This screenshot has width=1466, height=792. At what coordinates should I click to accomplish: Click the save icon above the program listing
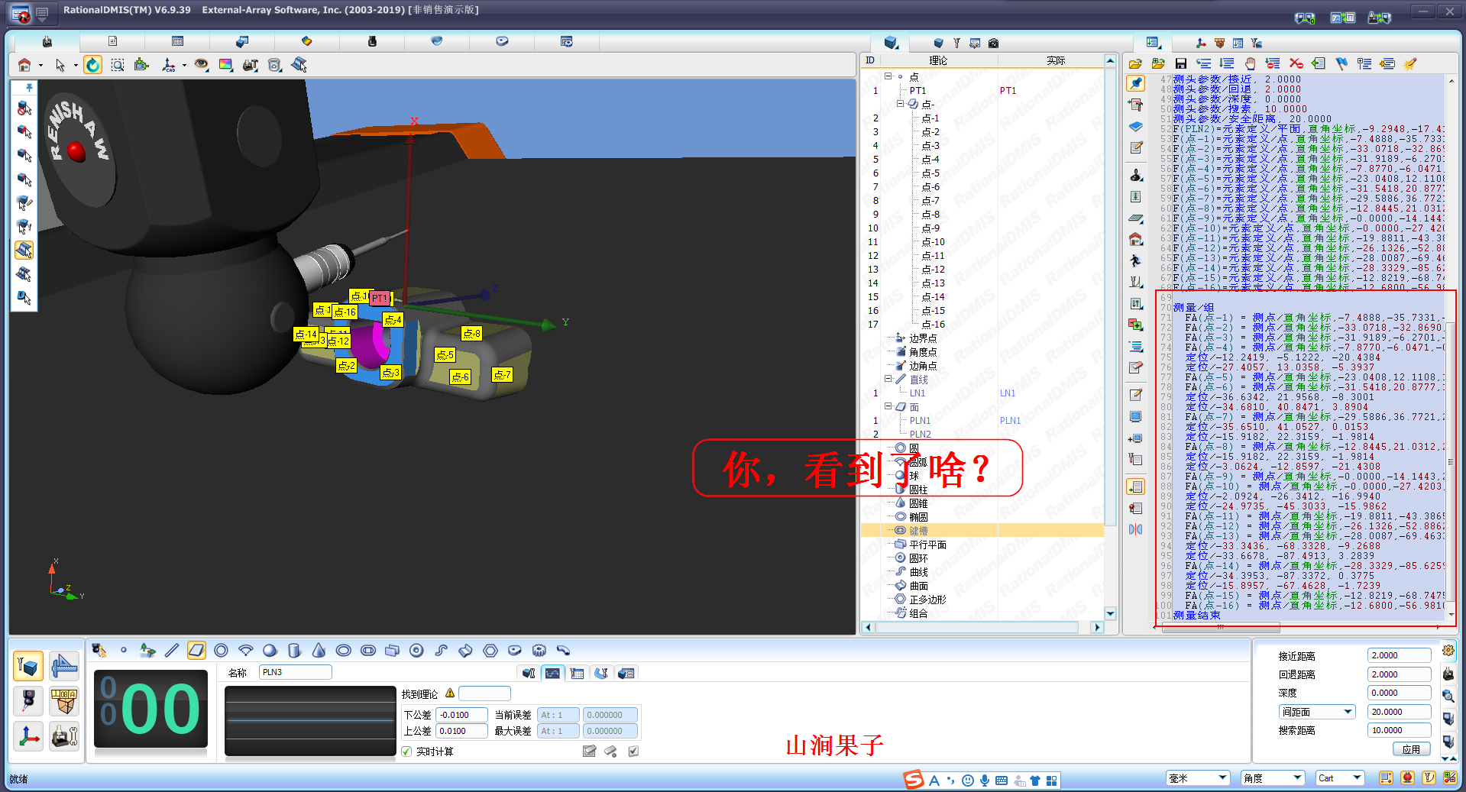pos(1180,63)
